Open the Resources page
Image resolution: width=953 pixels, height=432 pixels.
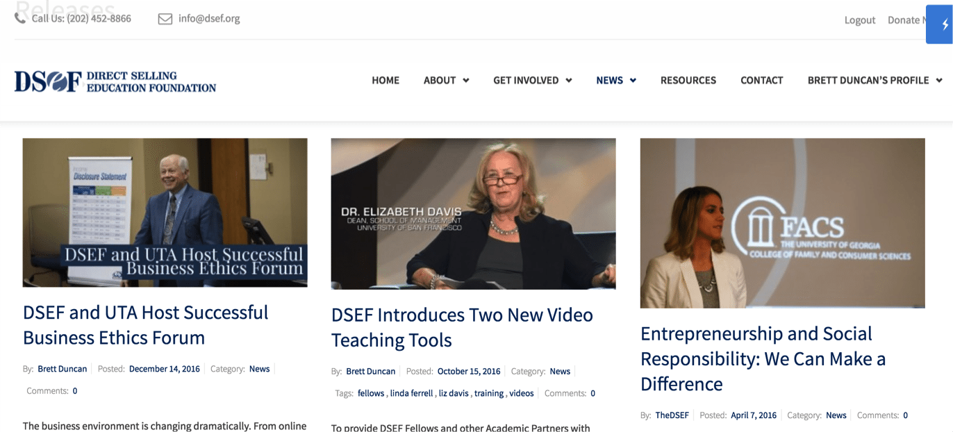[688, 81]
